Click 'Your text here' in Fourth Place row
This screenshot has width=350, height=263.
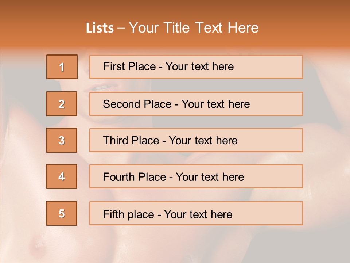[210, 177]
